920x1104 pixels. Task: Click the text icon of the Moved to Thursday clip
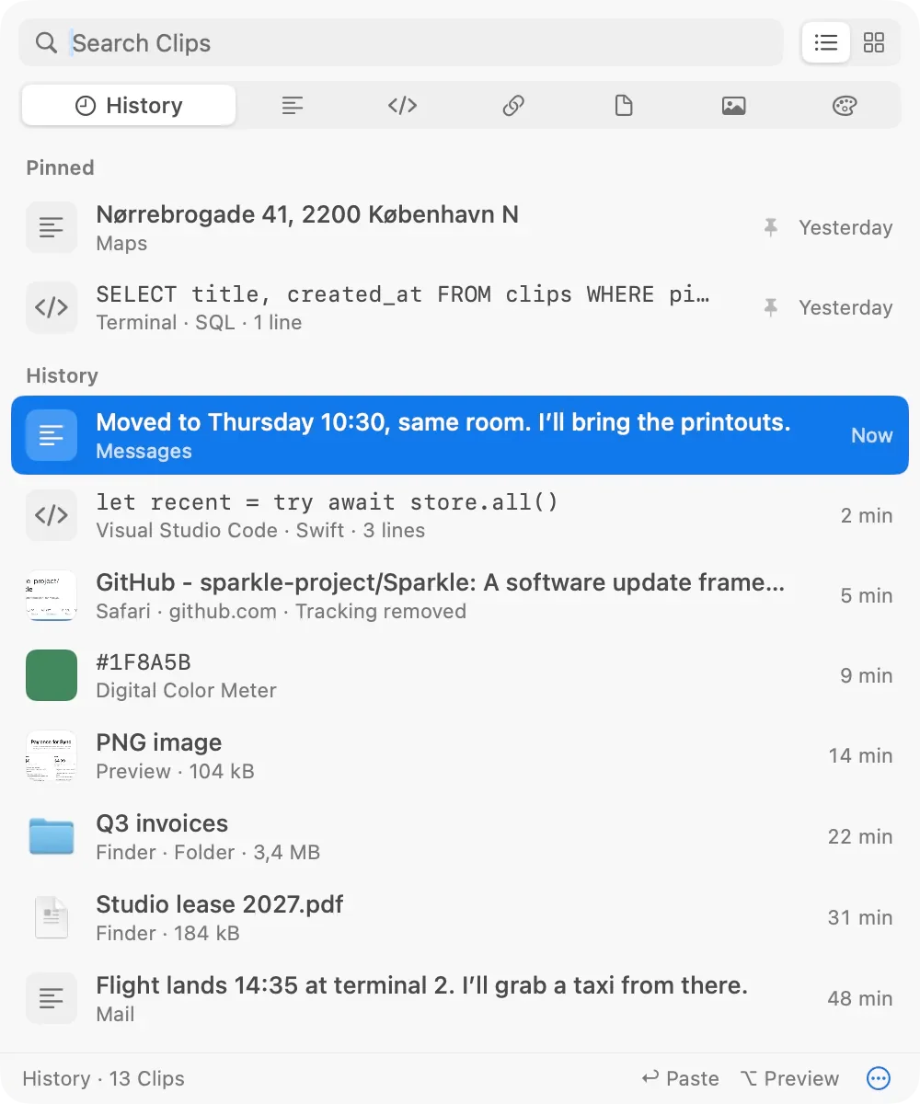[x=52, y=435]
